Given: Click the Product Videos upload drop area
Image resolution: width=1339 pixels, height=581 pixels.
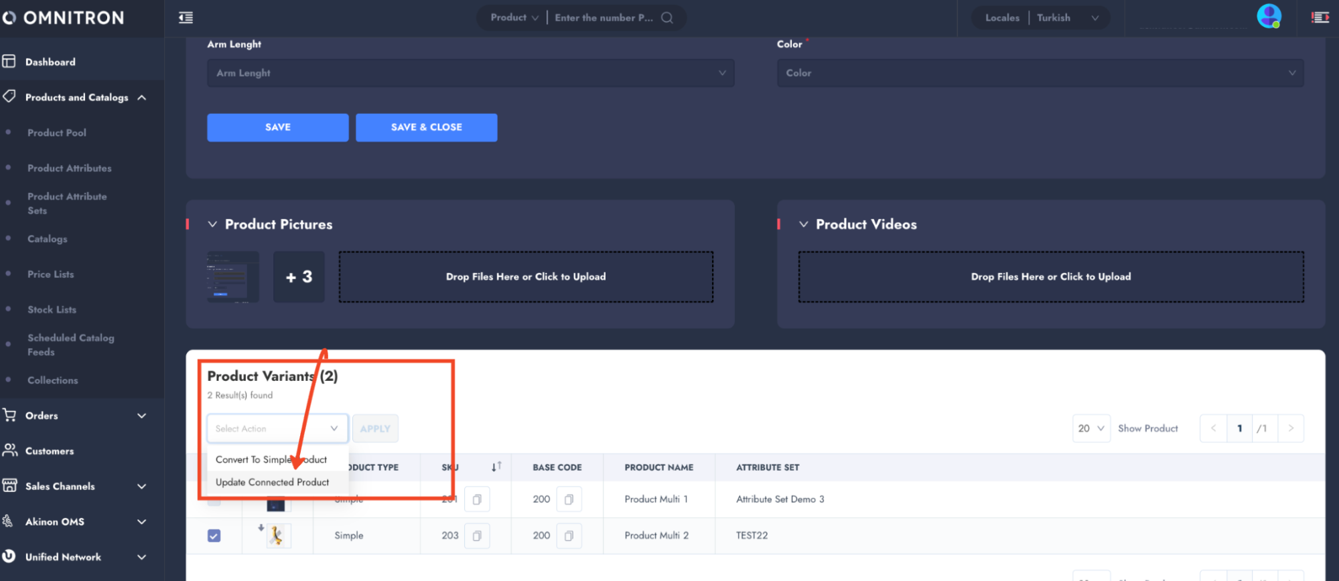Looking at the screenshot, I should pyautogui.click(x=1050, y=277).
